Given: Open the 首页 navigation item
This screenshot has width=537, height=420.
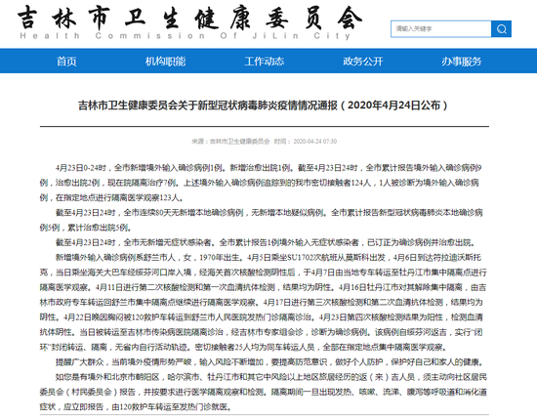Looking at the screenshot, I should [x=66, y=61].
